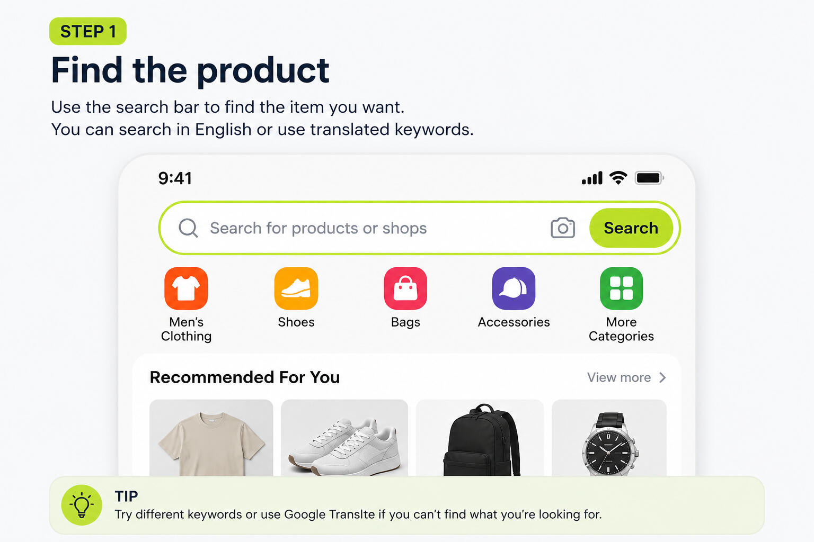Click the lightbulb tip icon
814x542 pixels.
click(x=82, y=505)
